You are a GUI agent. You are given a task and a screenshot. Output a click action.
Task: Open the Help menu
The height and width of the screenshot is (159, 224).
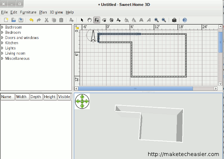click(70, 12)
